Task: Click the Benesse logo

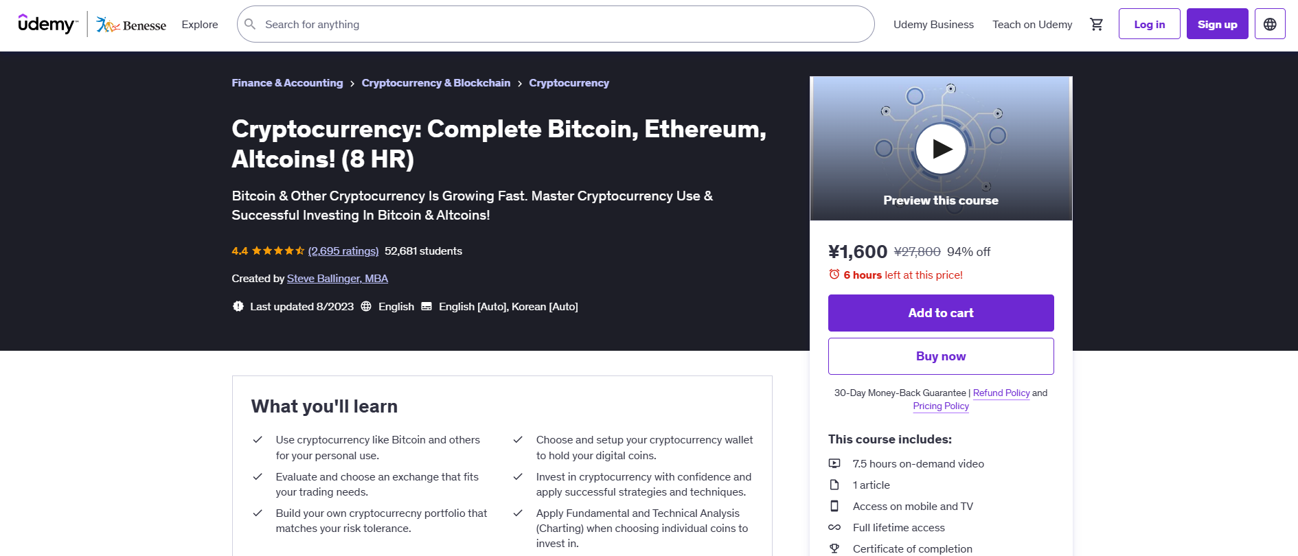Action: 131,25
